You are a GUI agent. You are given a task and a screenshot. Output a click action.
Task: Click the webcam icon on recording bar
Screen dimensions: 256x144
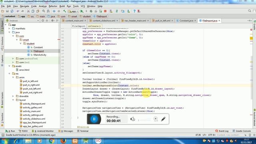click(x=156, y=119)
